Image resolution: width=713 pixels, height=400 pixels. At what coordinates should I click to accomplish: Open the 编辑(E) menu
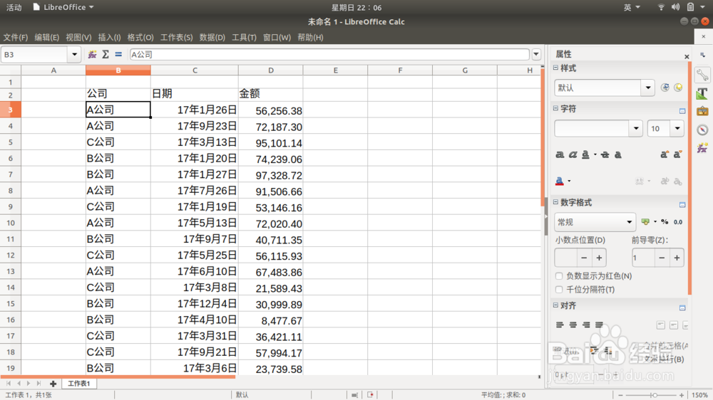pos(47,37)
